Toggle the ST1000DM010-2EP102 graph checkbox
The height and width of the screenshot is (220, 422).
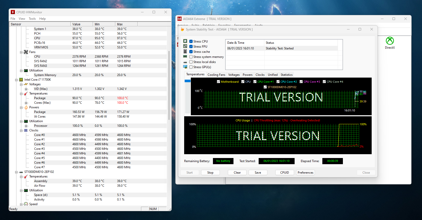tap(265, 87)
